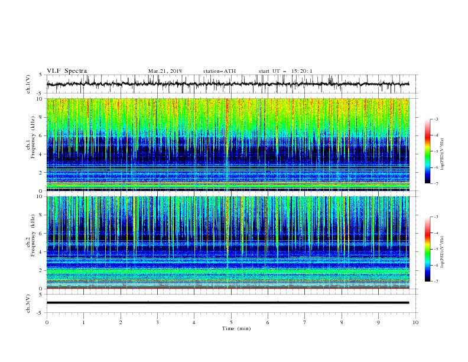Click the "Time (min)" axis label
Viewport: 468px width, 362px height.
236,328
